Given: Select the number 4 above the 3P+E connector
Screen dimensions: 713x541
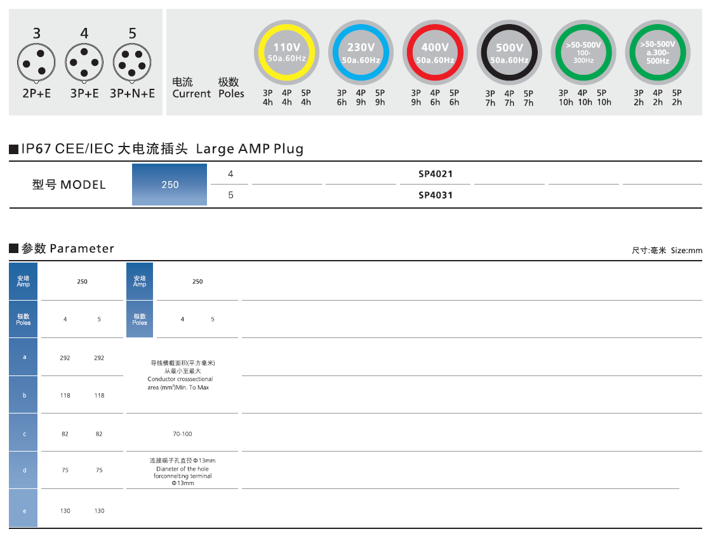Looking at the screenshot, I should [x=84, y=33].
